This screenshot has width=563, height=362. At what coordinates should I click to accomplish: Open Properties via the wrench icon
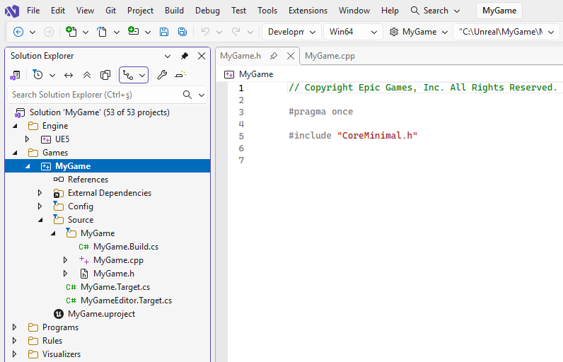tap(162, 75)
